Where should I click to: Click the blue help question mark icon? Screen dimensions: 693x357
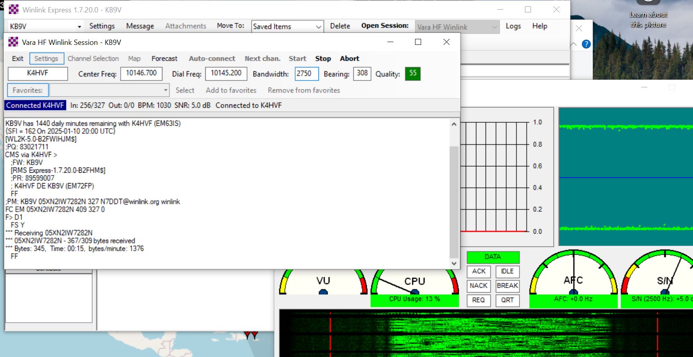586,44
